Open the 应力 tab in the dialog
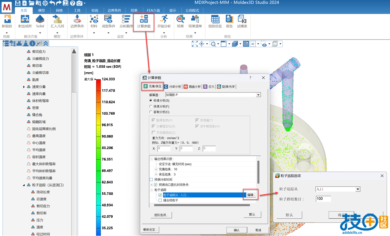 click(x=209, y=87)
